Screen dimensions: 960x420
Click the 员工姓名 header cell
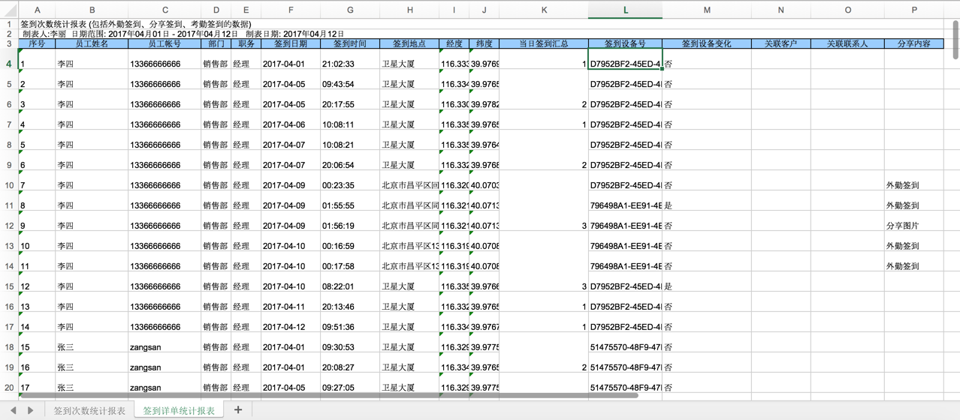click(x=92, y=43)
